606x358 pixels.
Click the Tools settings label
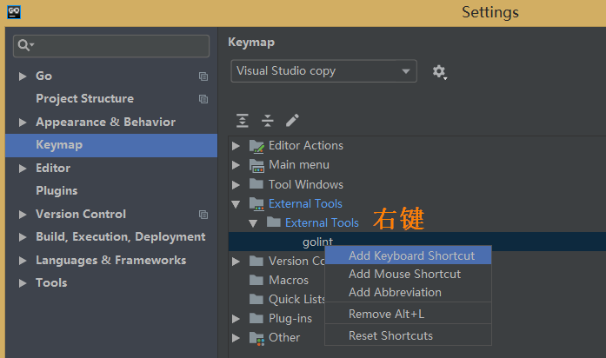click(x=51, y=283)
